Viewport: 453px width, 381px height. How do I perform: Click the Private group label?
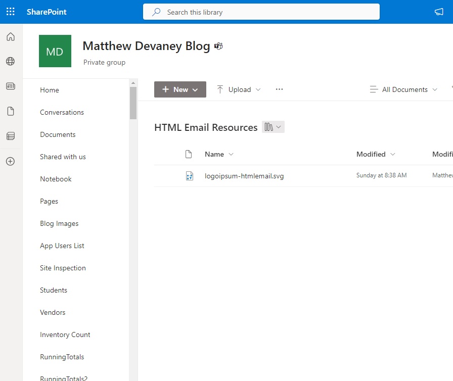[x=104, y=62]
